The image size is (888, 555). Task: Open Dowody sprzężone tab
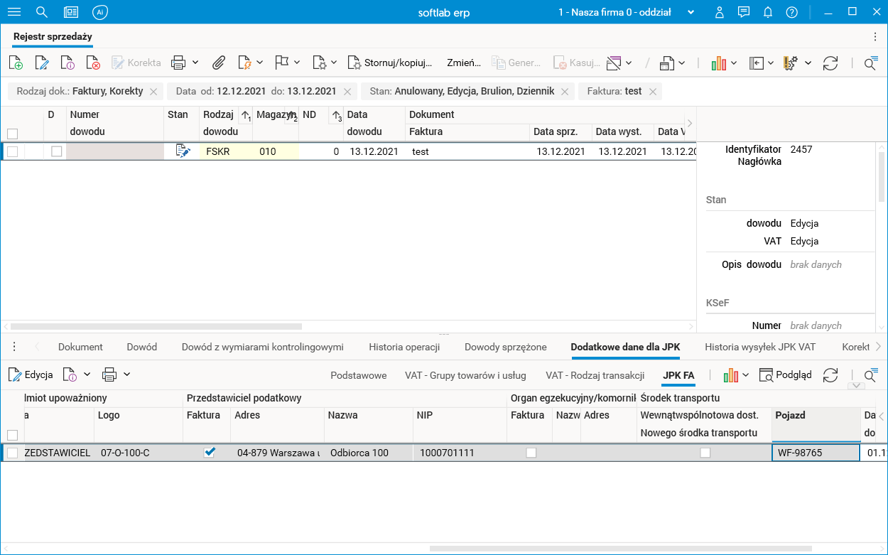coord(506,347)
